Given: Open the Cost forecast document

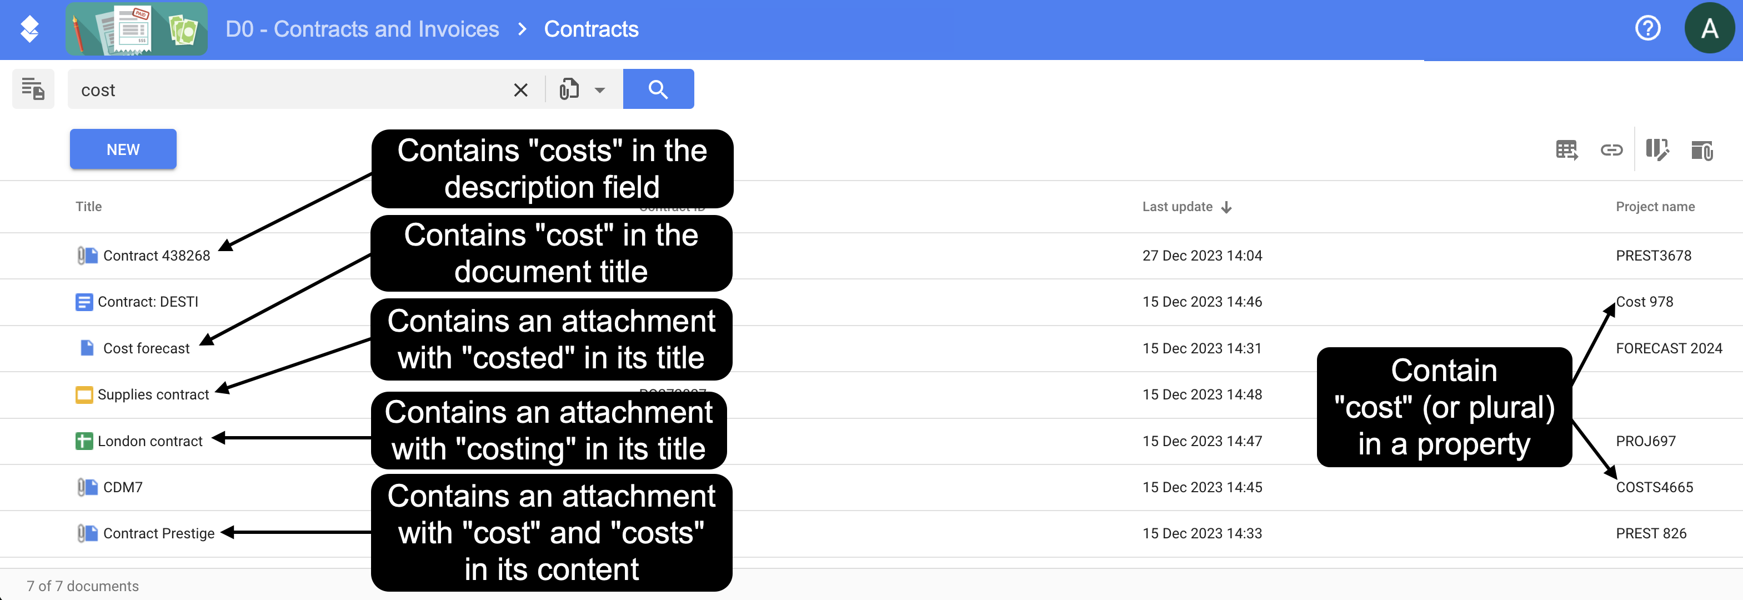Looking at the screenshot, I should (146, 348).
